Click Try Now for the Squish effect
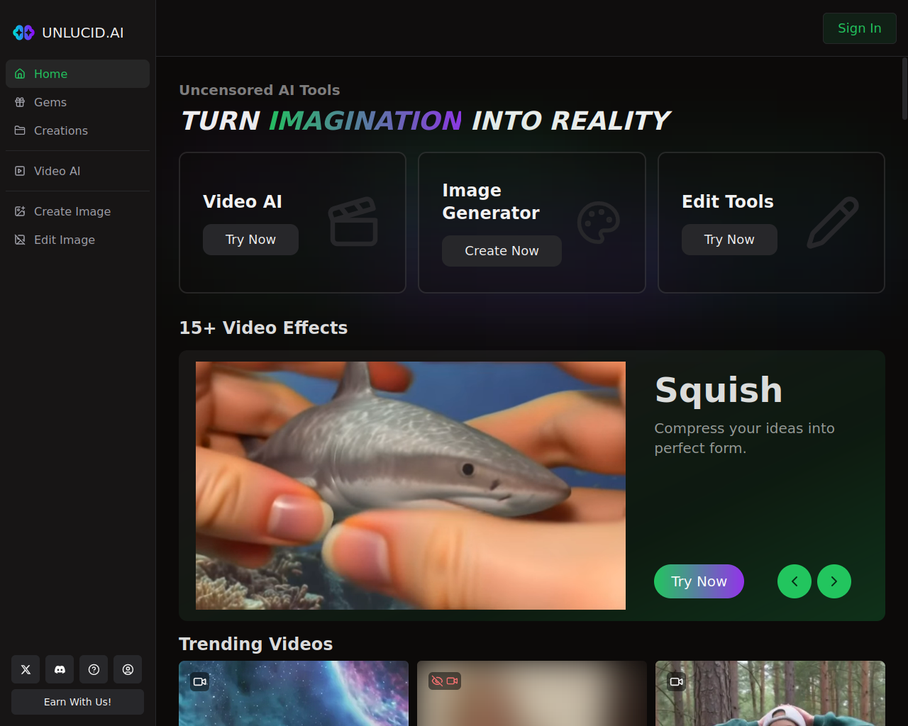 pyautogui.click(x=699, y=581)
